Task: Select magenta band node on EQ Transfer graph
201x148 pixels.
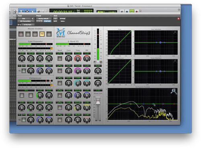Action: (163, 104)
